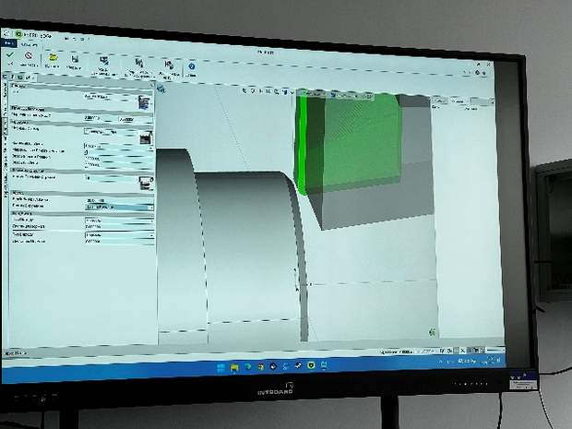Select the first tab of the right-side panel
The width and height of the screenshot is (572, 429).
click(x=439, y=100)
